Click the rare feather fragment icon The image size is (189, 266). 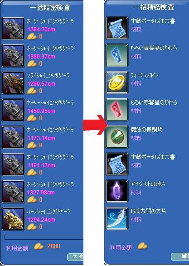tap(117, 218)
